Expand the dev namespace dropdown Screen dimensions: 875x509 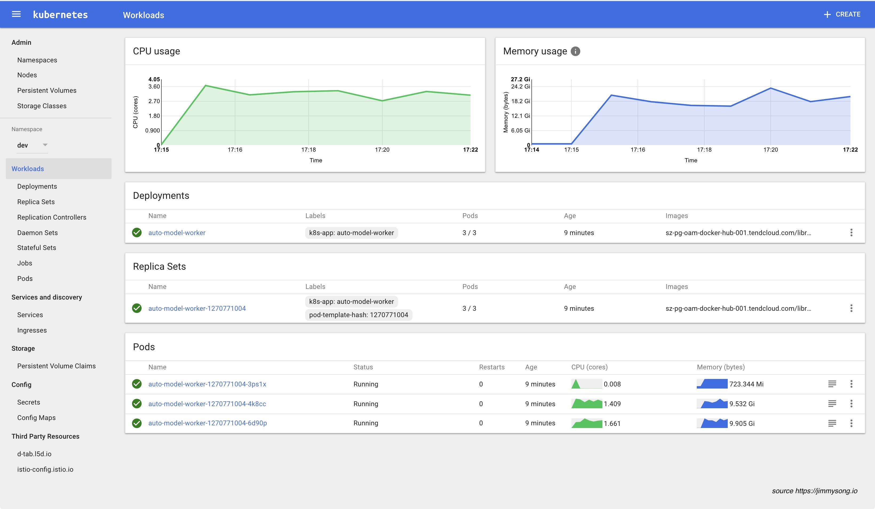point(45,145)
